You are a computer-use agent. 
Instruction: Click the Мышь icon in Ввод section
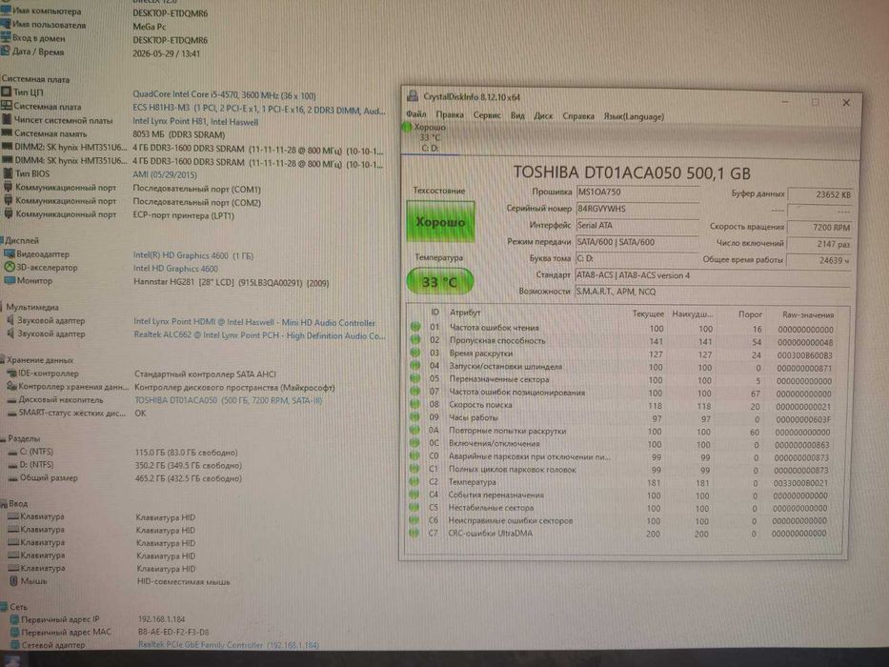13,581
